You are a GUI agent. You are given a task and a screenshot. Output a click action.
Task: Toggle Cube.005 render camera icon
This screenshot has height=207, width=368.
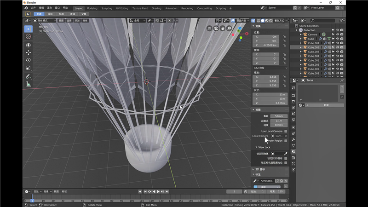pos(342,60)
